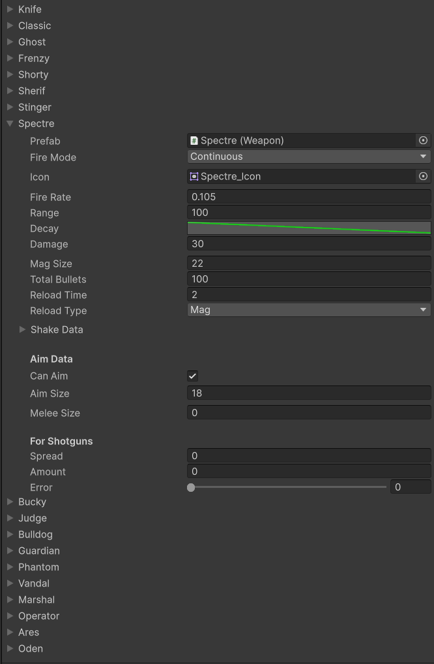Expand the Guardian entry

click(x=10, y=551)
